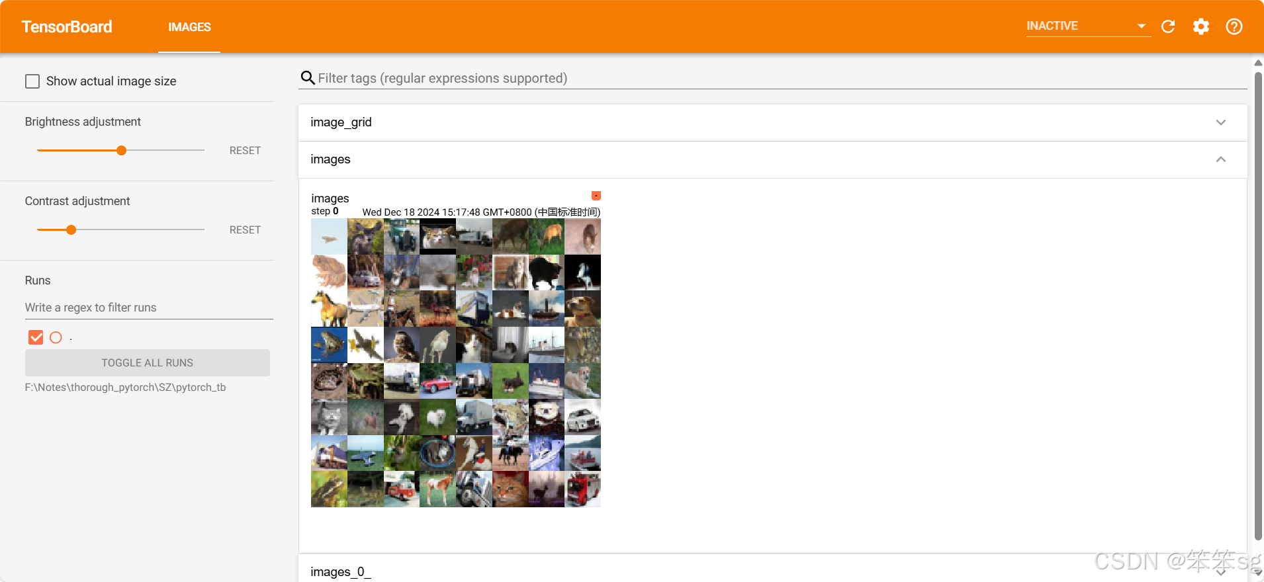
Task: Click the 'Runs' heading
Action: pos(38,280)
